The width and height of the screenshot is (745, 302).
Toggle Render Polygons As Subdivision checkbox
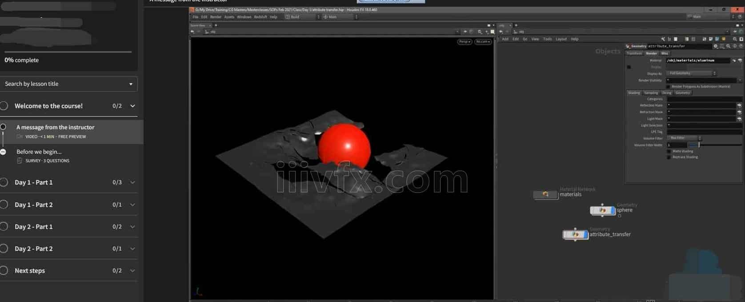coord(668,87)
